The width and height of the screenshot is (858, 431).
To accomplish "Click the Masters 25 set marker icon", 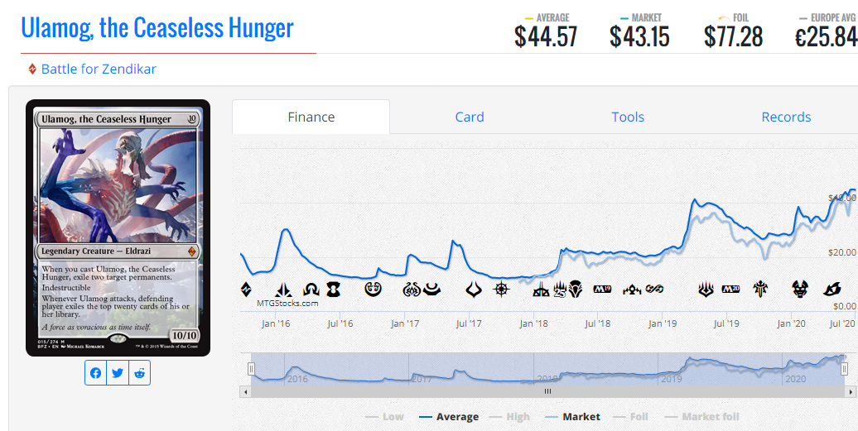I will click(560, 289).
